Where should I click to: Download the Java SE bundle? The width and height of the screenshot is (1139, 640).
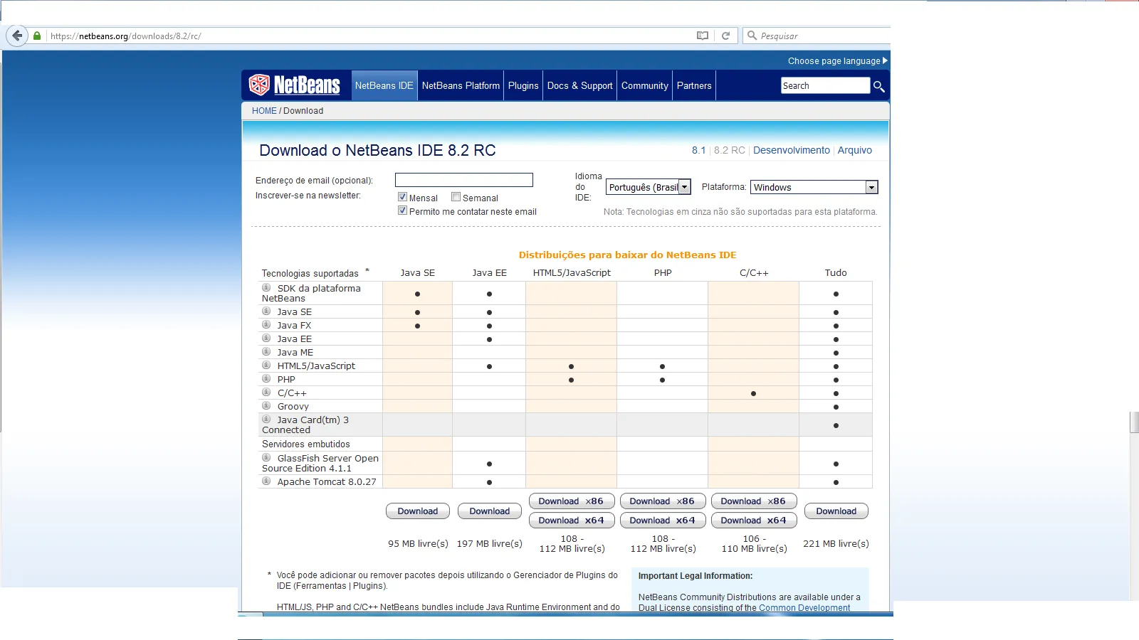[x=418, y=511]
